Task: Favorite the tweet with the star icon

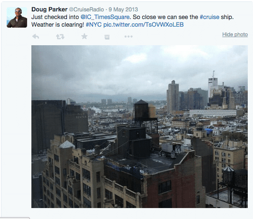Action: click(x=84, y=36)
